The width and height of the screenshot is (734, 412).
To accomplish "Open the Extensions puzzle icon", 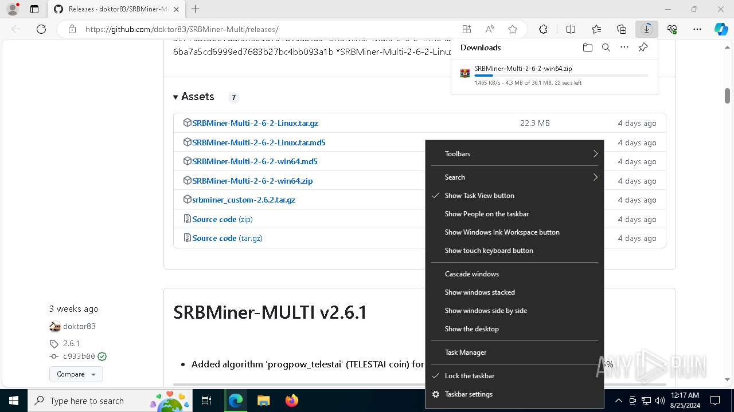I will click(543, 29).
